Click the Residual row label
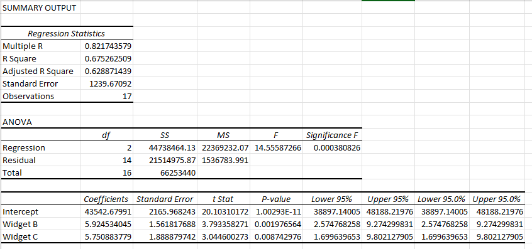532x249 pixels. [x=40, y=161]
